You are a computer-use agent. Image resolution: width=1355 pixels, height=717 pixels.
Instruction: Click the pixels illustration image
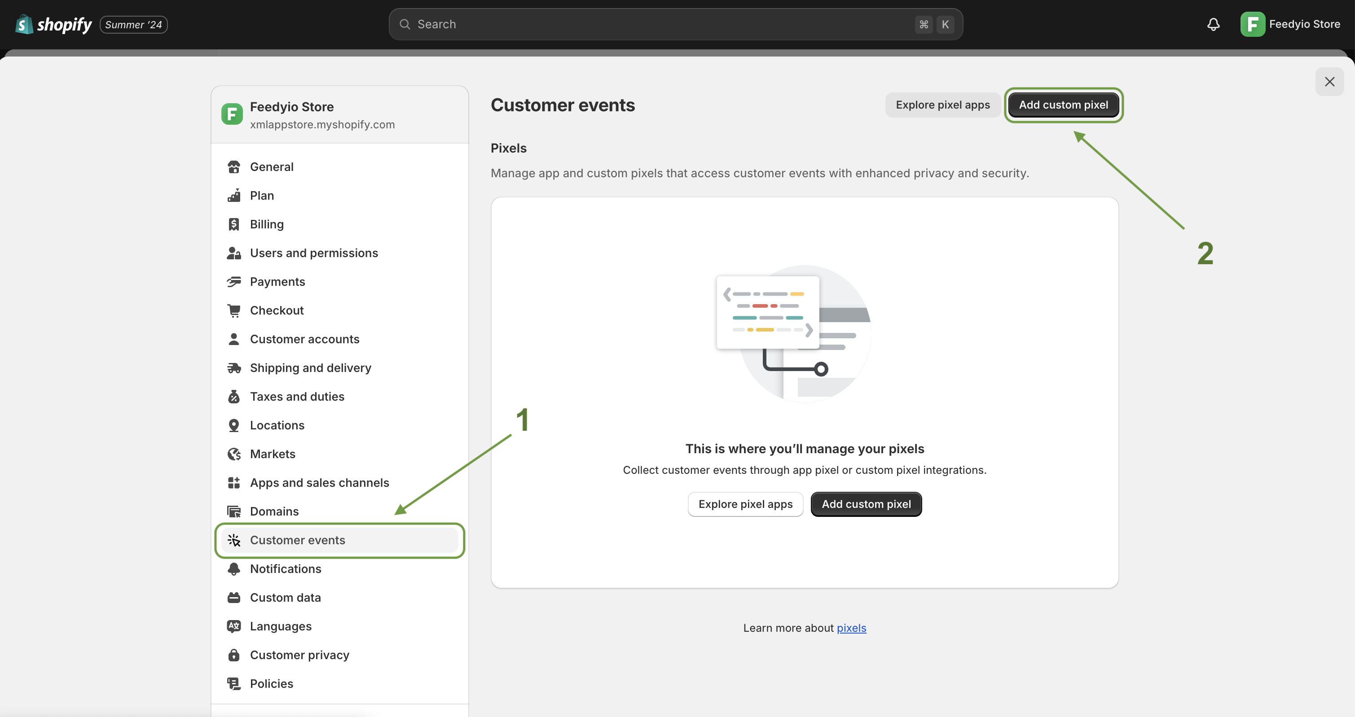pyautogui.click(x=794, y=333)
